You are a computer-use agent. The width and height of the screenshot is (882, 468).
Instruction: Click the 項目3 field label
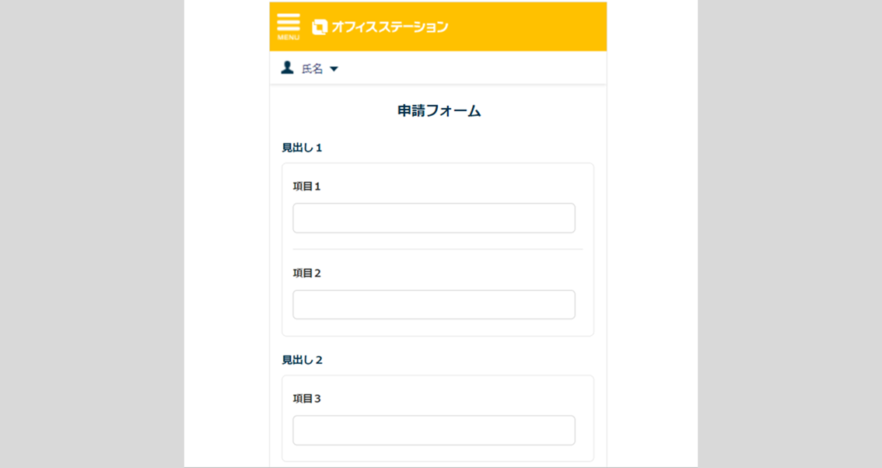tap(306, 399)
